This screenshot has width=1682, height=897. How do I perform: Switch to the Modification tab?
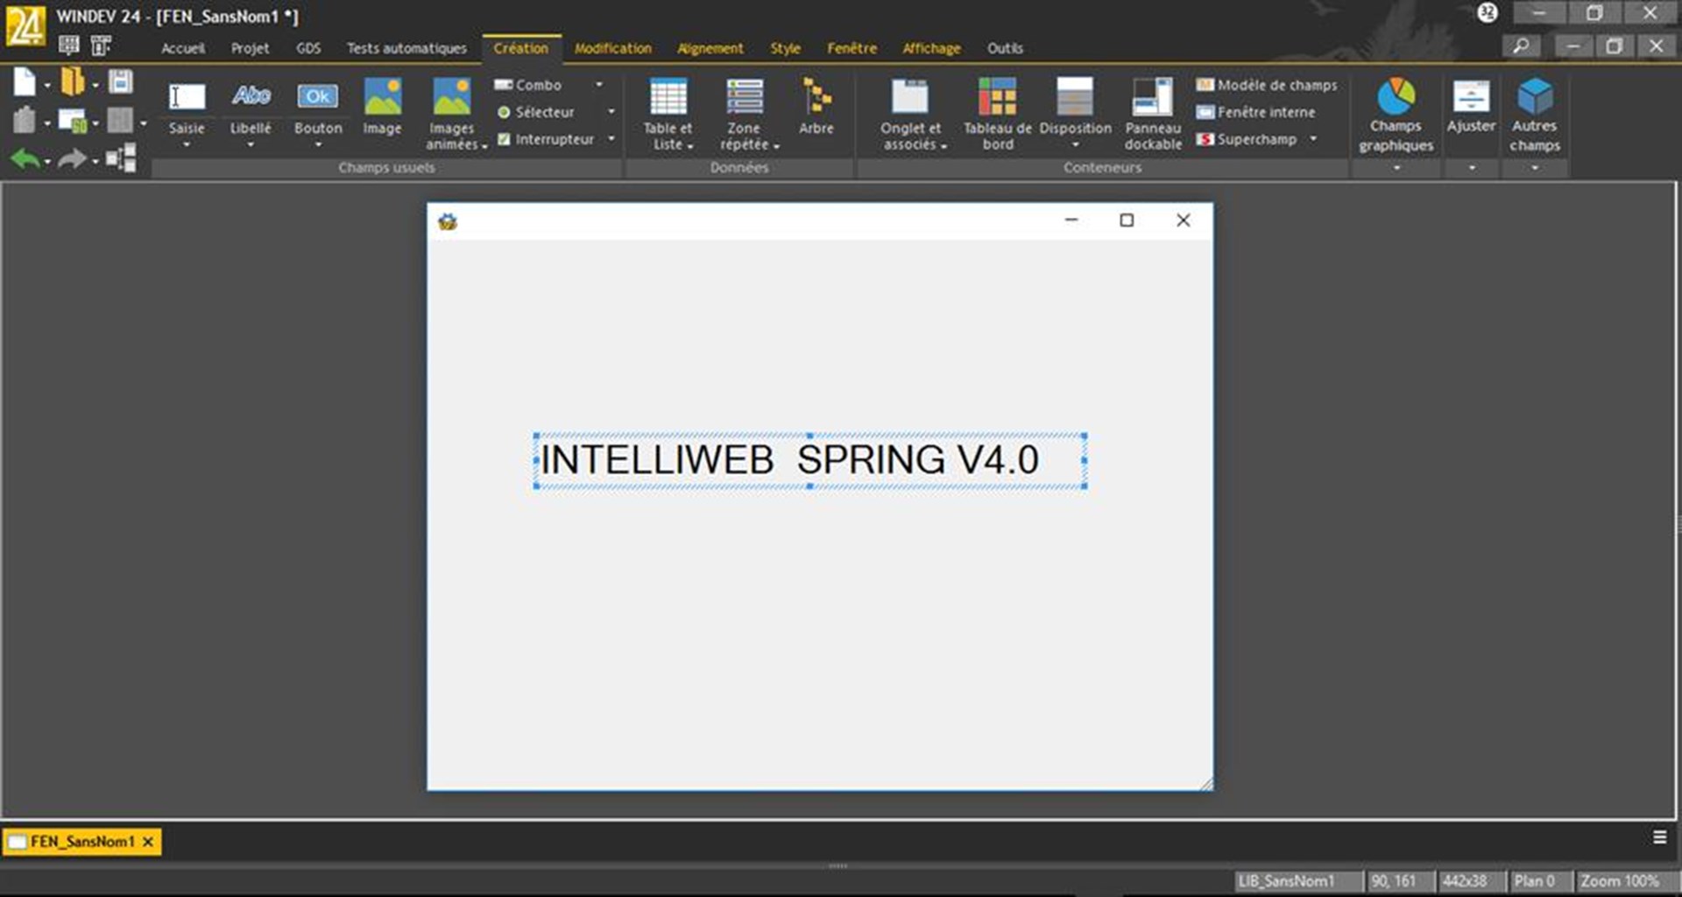click(613, 48)
